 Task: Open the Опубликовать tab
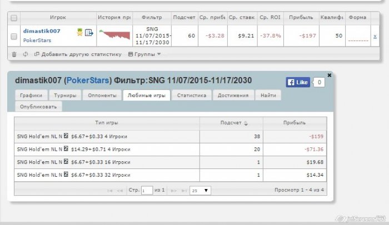(x=38, y=107)
